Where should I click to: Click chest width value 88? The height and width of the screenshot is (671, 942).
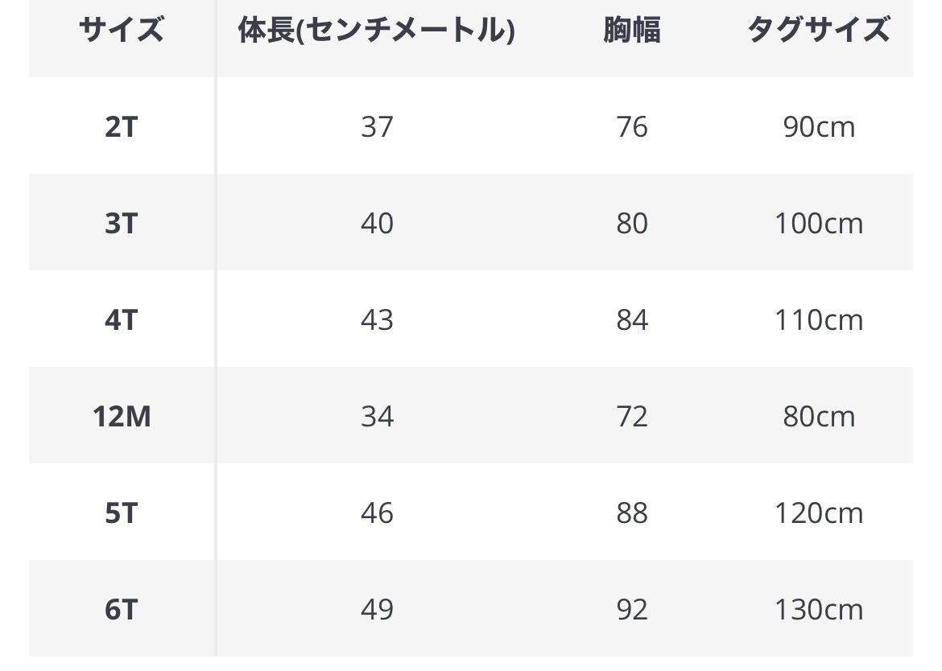pyautogui.click(x=632, y=513)
